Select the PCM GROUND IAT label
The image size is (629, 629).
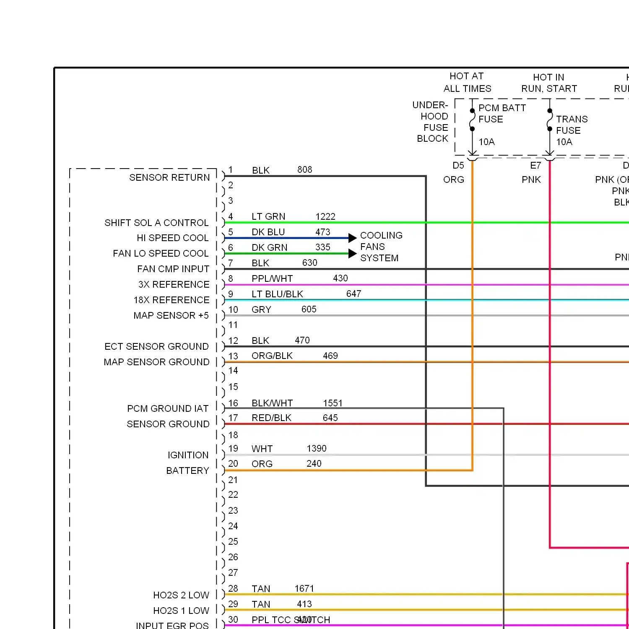pyautogui.click(x=168, y=408)
